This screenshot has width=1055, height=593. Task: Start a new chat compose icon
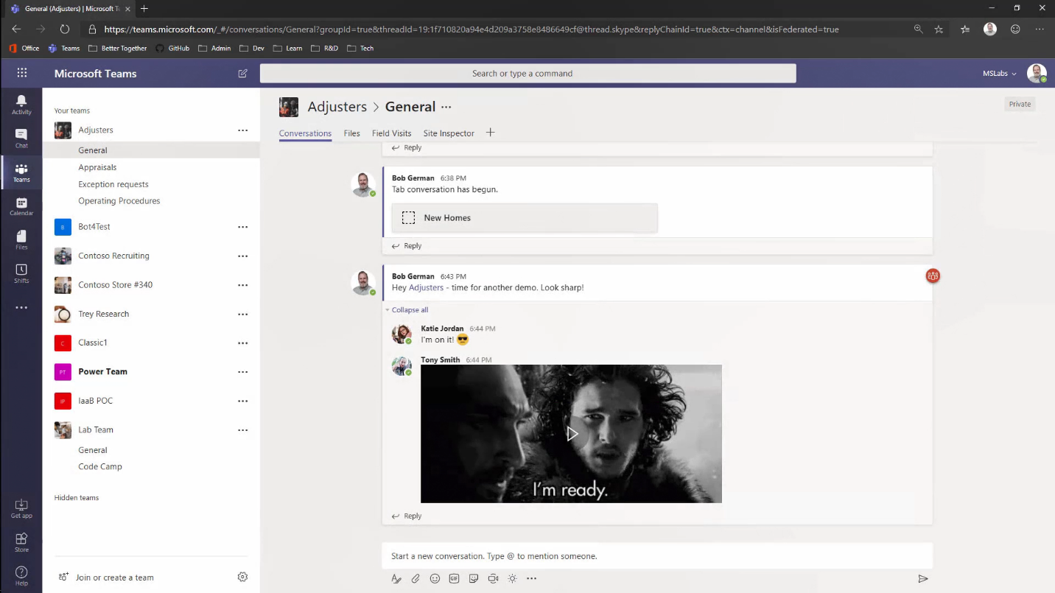[x=242, y=74]
